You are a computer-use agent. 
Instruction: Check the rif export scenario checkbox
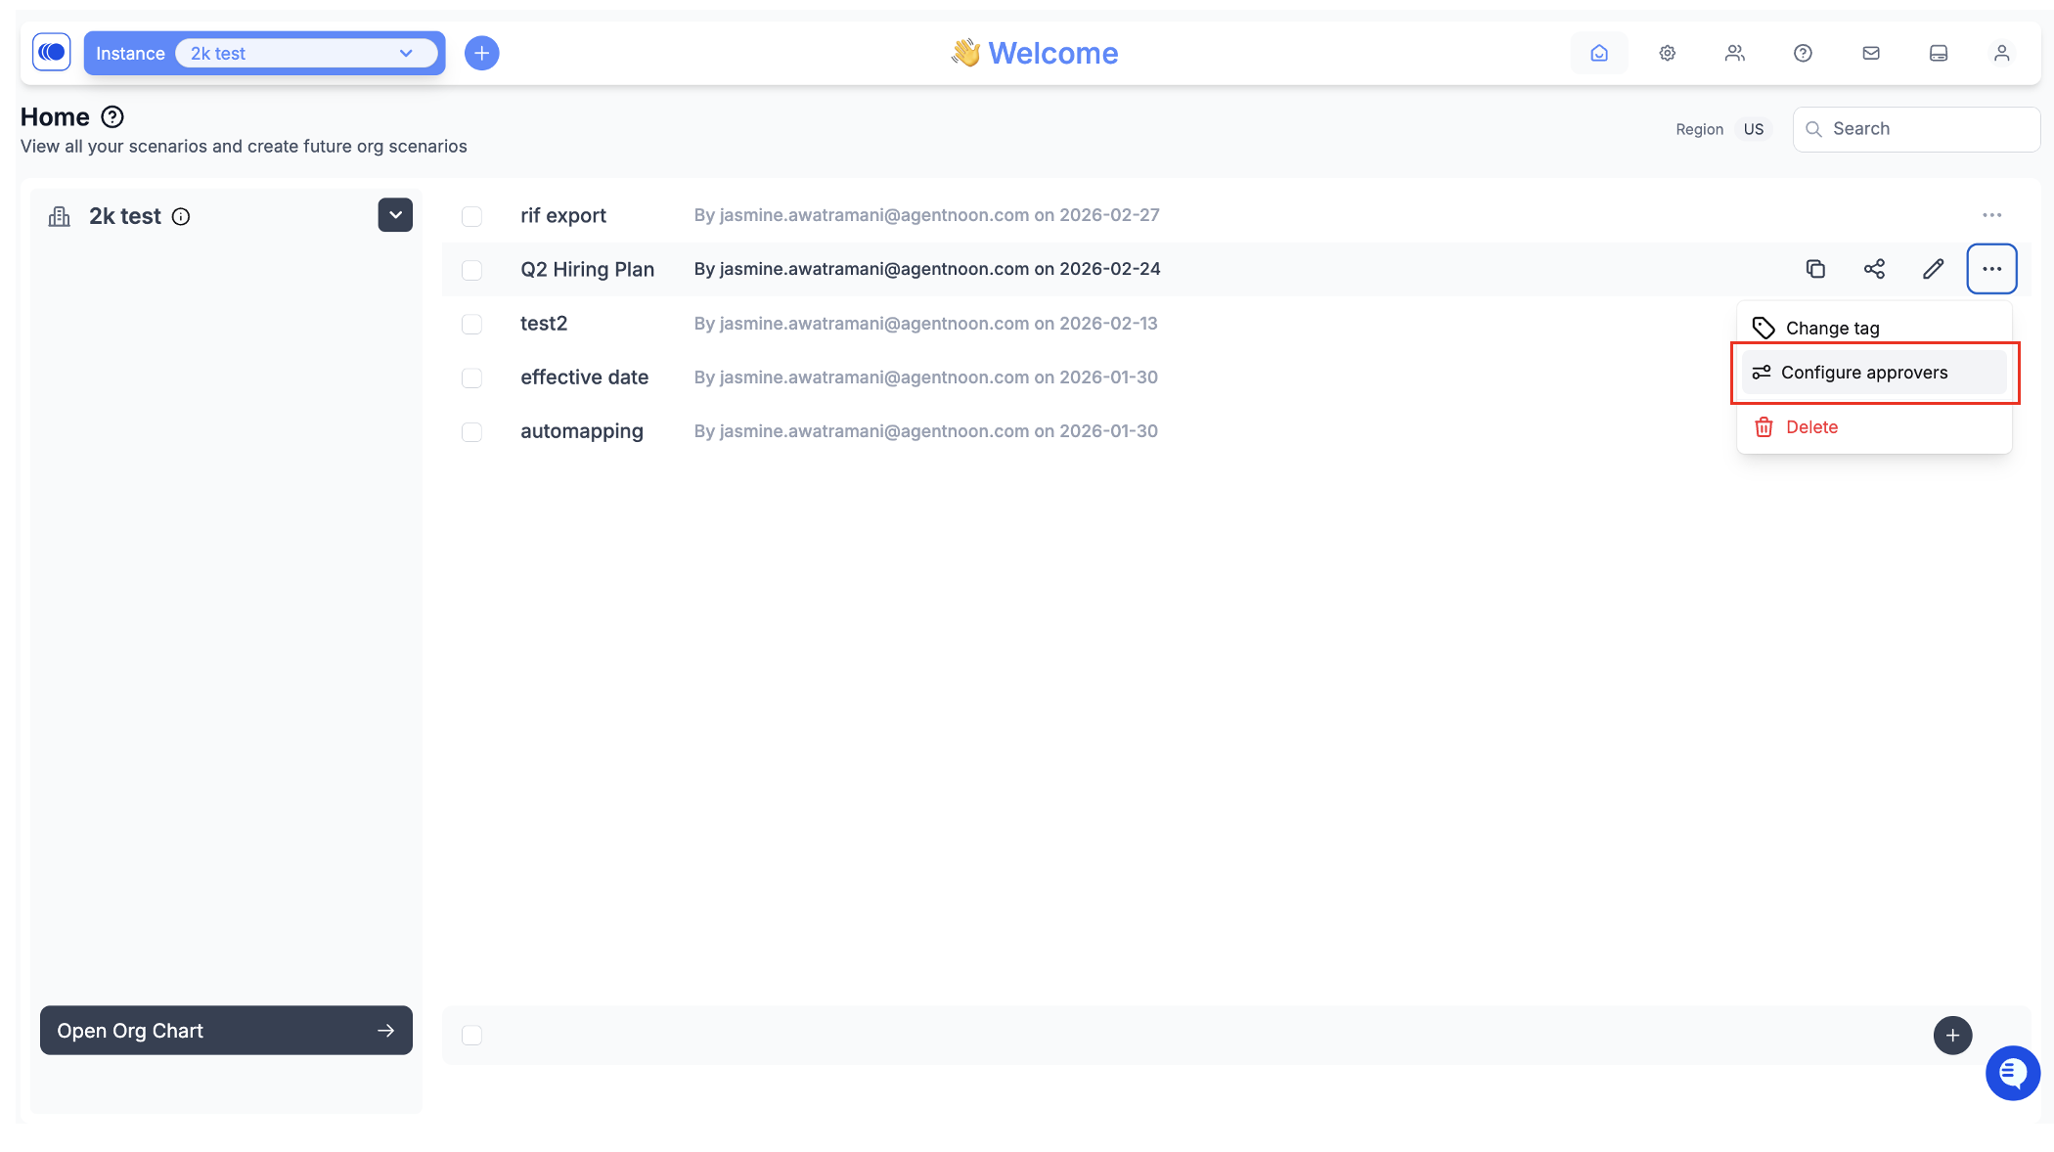pos(471,216)
